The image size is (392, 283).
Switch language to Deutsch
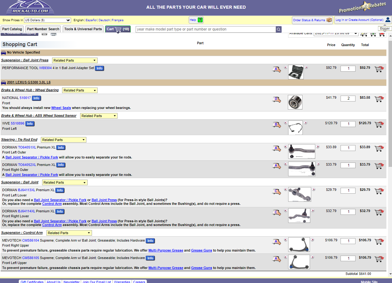coord(104,20)
